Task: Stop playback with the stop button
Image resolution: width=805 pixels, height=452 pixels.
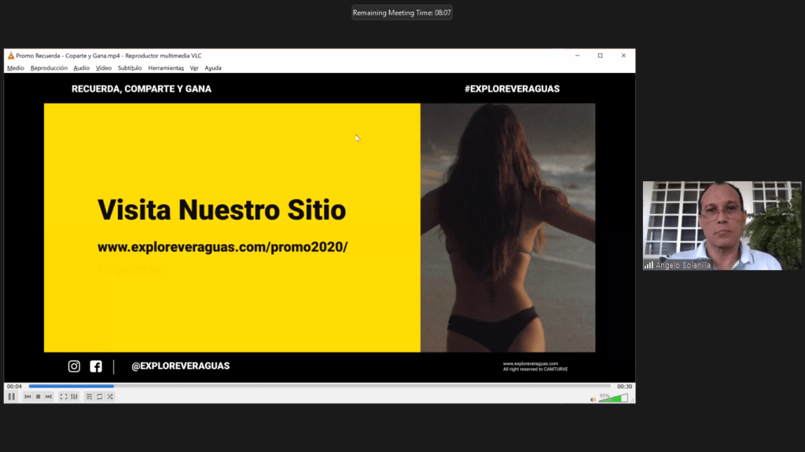Action: [38, 396]
